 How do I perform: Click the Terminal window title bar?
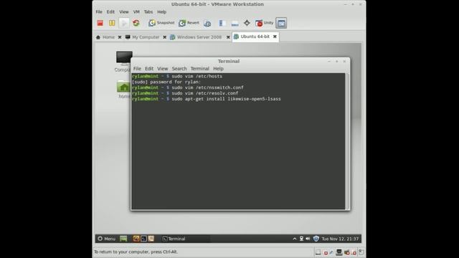[x=229, y=61]
